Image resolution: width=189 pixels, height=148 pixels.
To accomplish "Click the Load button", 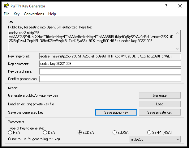I will click(x=160, y=104).
